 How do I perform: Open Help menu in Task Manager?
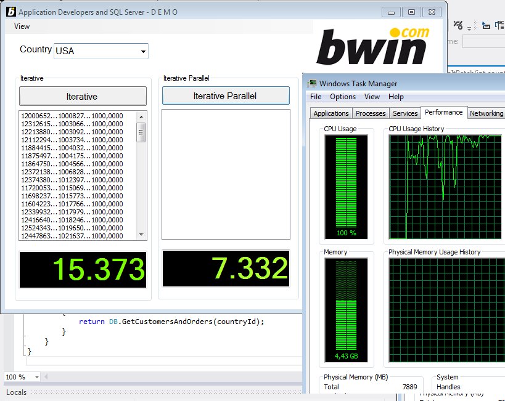pos(396,97)
